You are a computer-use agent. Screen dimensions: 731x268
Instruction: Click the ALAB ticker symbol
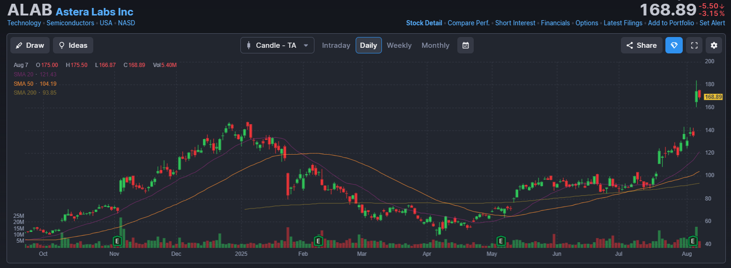pyautogui.click(x=30, y=10)
